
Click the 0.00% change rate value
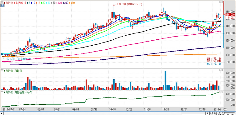point(231,17)
